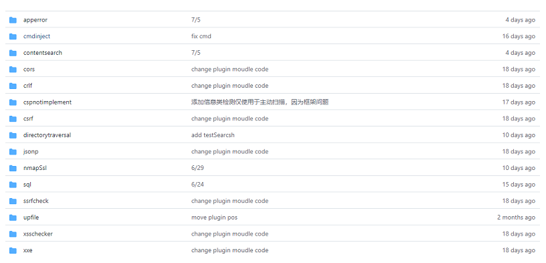The image size is (546, 263).
Task: Click the xxe folder icon
Action: tap(13, 250)
